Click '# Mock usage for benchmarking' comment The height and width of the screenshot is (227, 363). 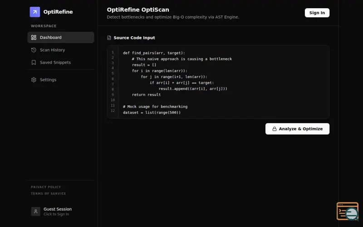[x=155, y=107]
